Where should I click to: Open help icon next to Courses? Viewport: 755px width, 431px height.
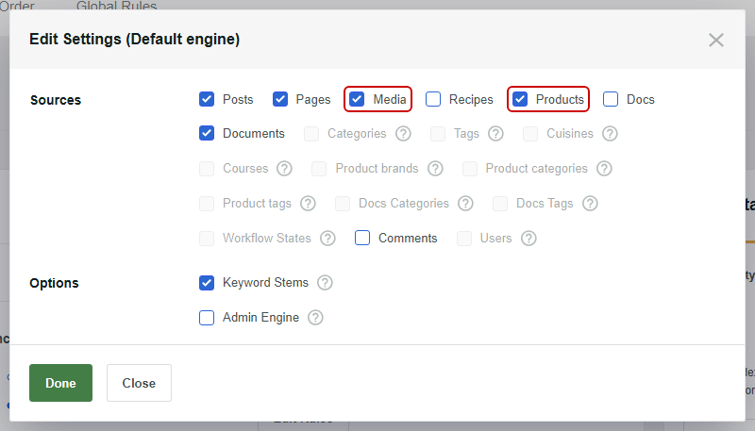(284, 169)
